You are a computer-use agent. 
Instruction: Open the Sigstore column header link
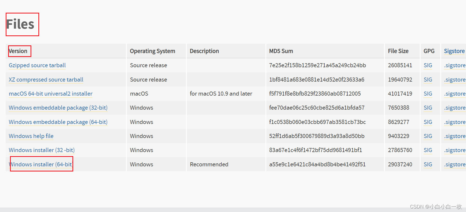[x=454, y=51]
